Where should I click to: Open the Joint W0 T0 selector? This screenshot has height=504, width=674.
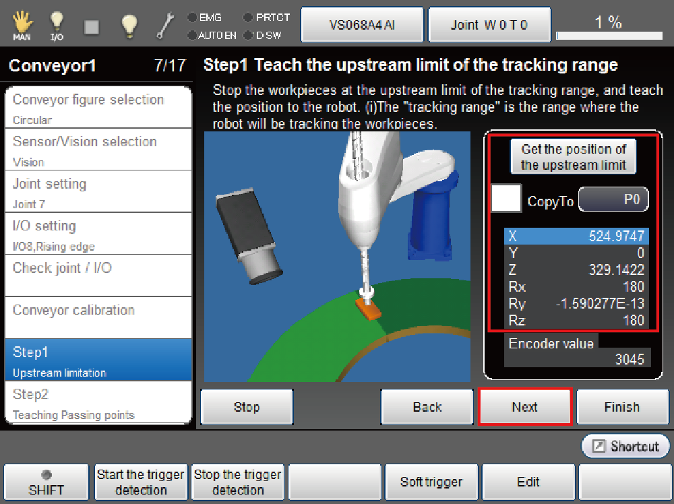(x=489, y=26)
